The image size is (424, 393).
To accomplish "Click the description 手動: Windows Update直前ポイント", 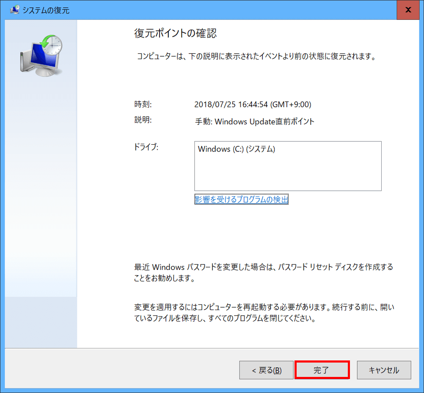I will pos(254,121).
